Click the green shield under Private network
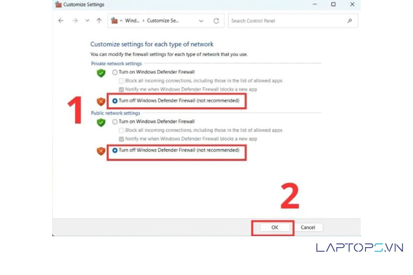 [101, 73]
